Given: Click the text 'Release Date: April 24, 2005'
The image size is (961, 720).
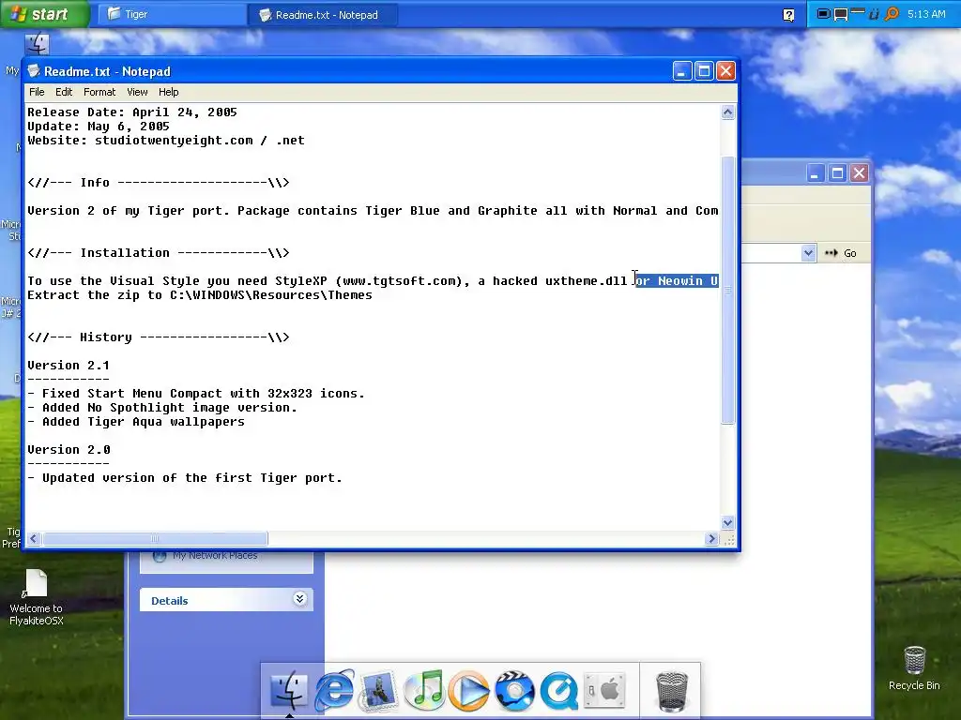Looking at the screenshot, I should [131, 112].
